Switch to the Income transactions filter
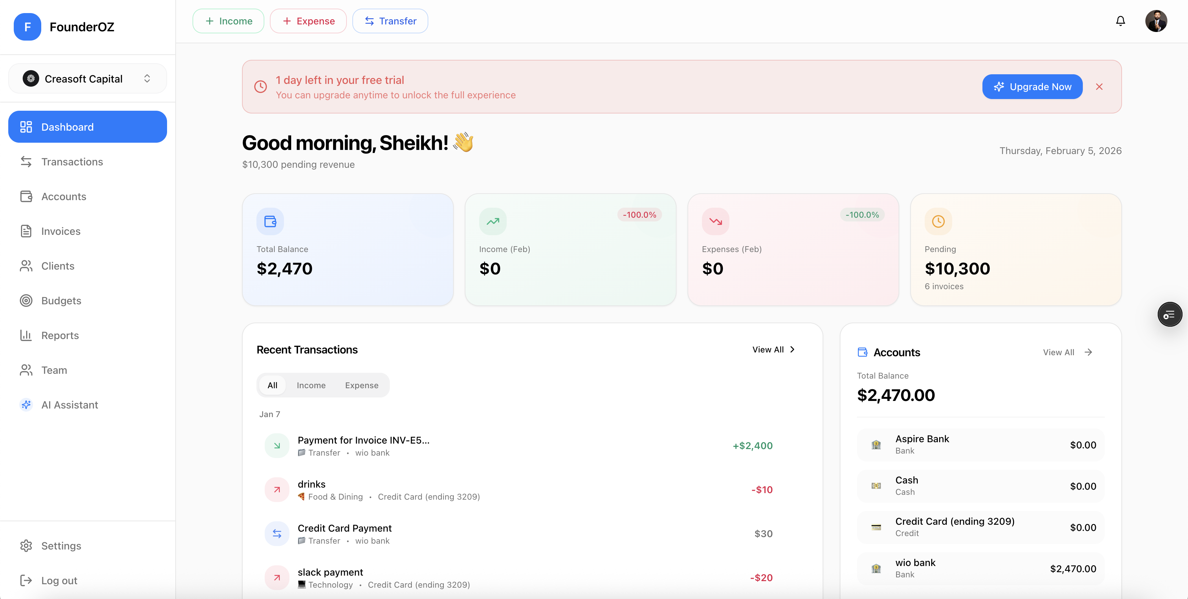Viewport: 1188px width, 599px height. pos(311,385)
